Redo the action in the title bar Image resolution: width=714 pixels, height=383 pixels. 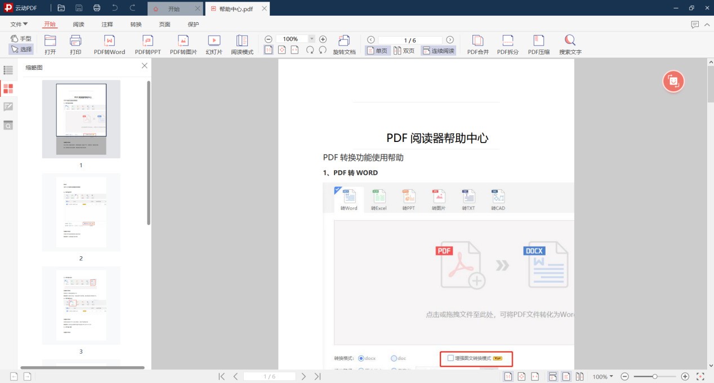coord(133,8)
